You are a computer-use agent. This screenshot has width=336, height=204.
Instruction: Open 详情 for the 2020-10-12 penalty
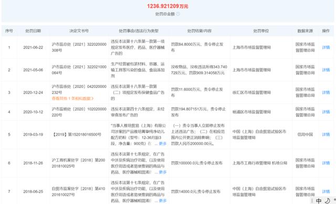[325, 112]
